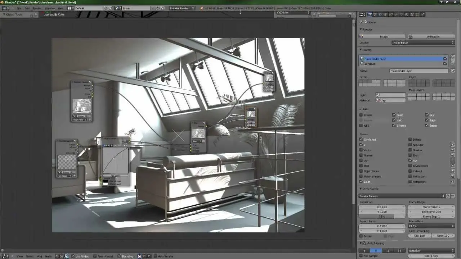Image resolution: width=461 pixels, height=259 pixels.
Task: Collapse the Render panel
Action: [x=361, y=29]
